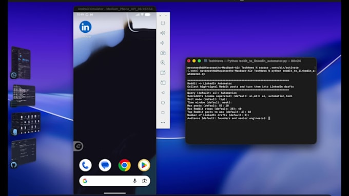The width and height of the screenshot is (349, 196).
Task: Tap the navigation handle at phone bottom
Action: (x=114, y=193)
